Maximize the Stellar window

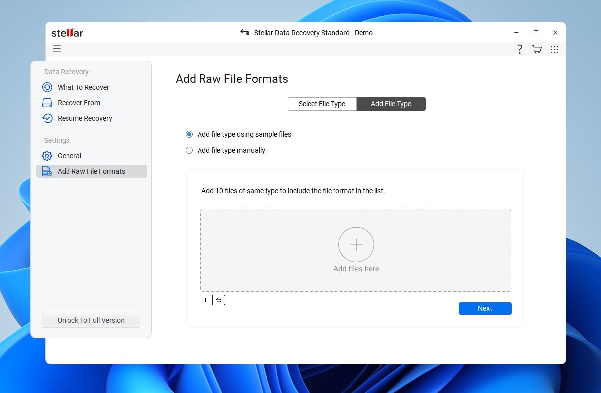[536, 33]
